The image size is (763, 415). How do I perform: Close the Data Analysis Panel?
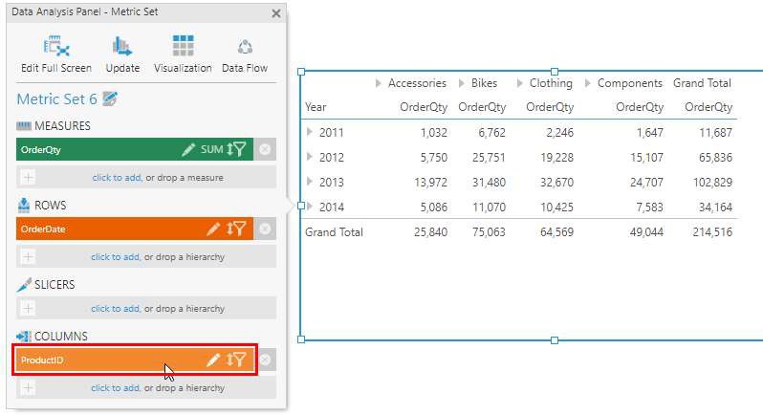[x=276, y=13]
